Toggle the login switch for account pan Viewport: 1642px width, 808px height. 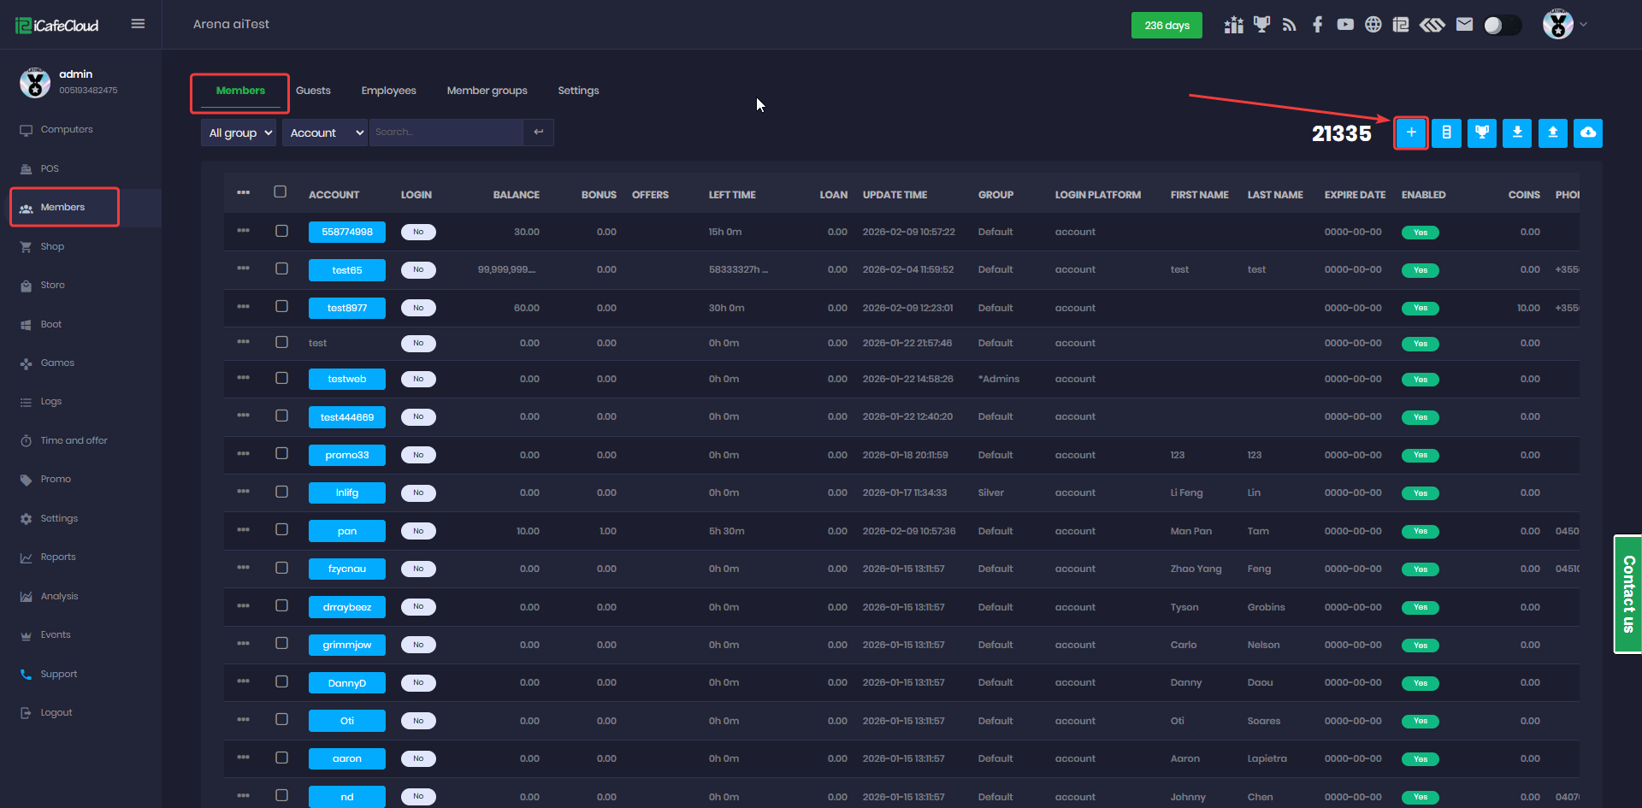(x=418, y=531)
